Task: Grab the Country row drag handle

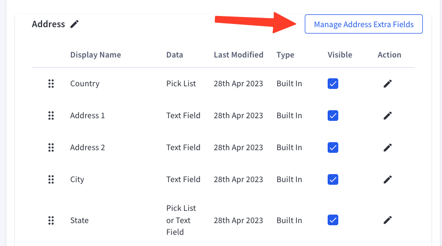Action: coord(51,84)
